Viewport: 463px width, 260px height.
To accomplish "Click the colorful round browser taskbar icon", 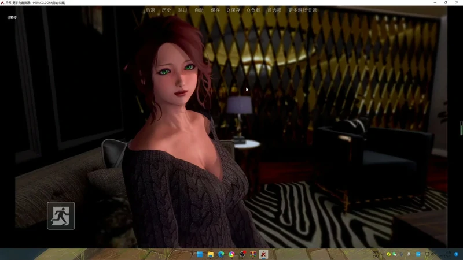I will [x=231, y=254].
